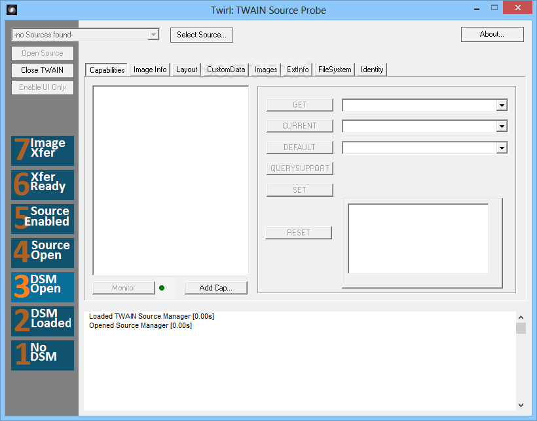The height and width of the screenshot is (421, 537).
Task: Expand the GET value dropdown
Action: tap(502, 105)
